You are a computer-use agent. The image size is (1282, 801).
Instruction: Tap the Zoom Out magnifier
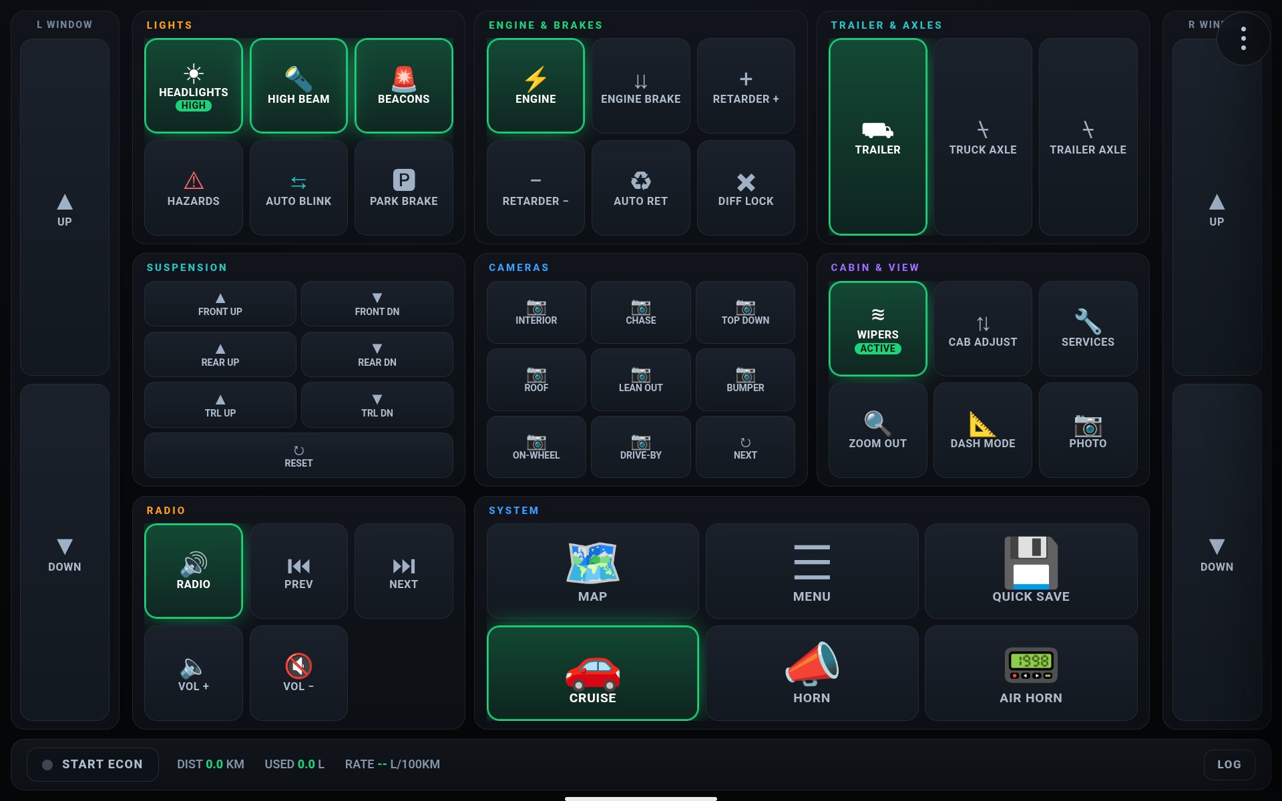(x=877, y=430)
